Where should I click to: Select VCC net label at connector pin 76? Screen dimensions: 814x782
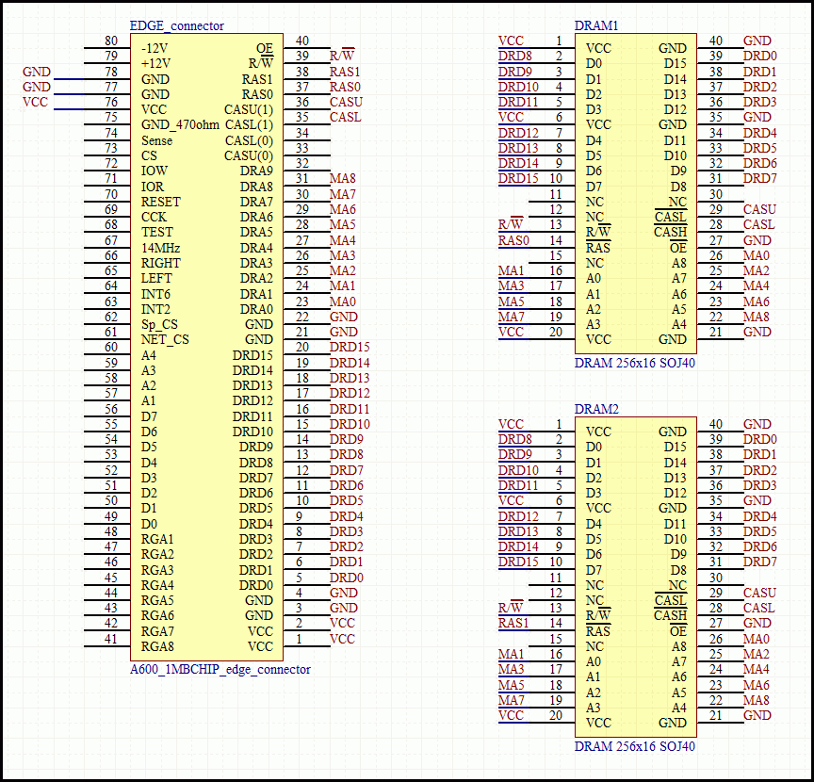(35, 102)
